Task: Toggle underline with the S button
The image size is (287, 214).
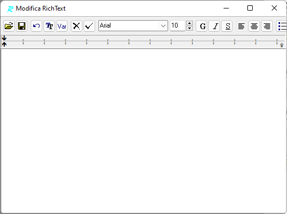Action: (x=227, y=26)
